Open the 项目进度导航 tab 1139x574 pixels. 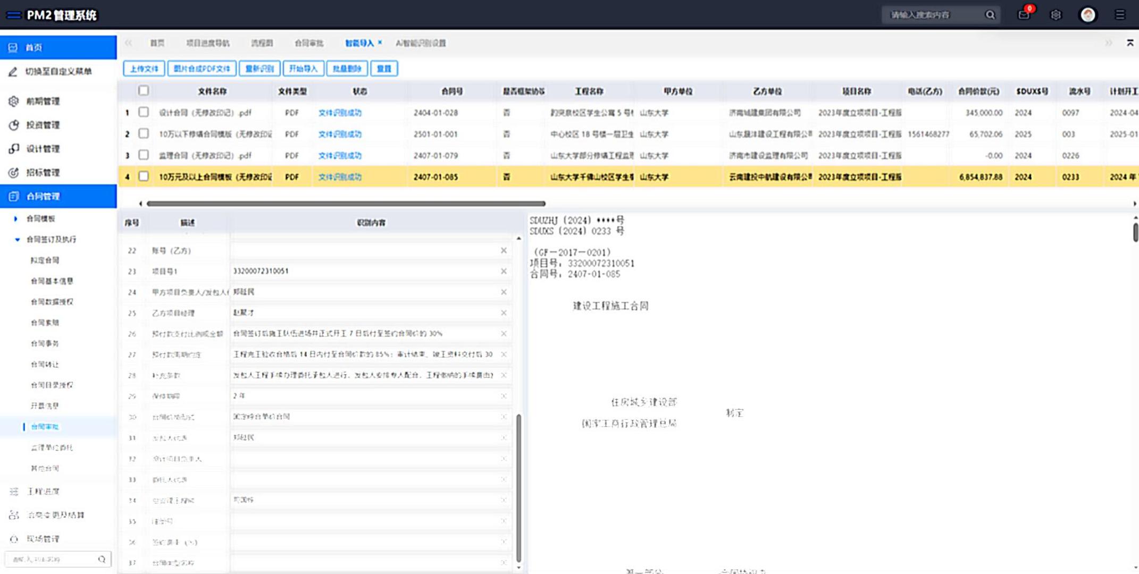(x=207, y=43)
